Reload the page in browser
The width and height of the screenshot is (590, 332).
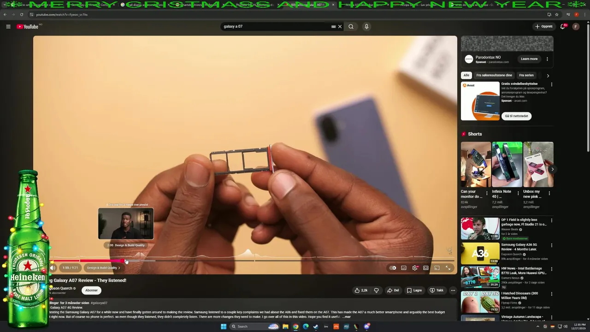click(22, 14)
